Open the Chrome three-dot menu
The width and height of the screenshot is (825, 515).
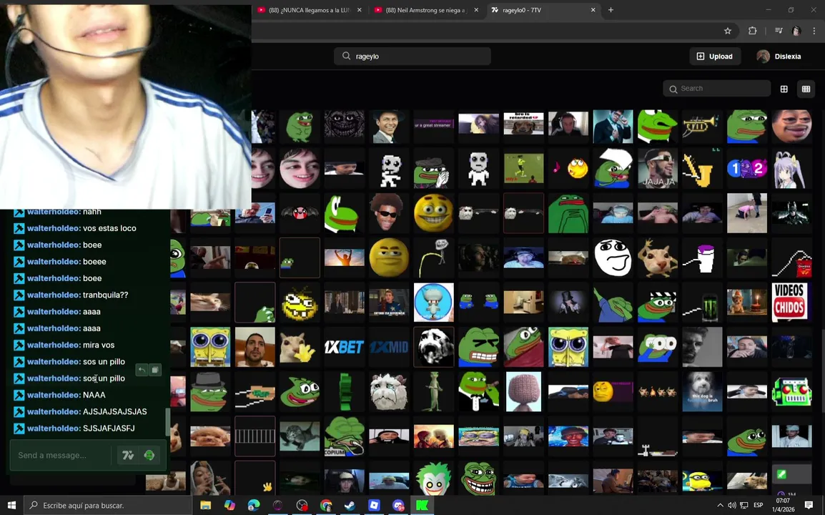point(814,31)
